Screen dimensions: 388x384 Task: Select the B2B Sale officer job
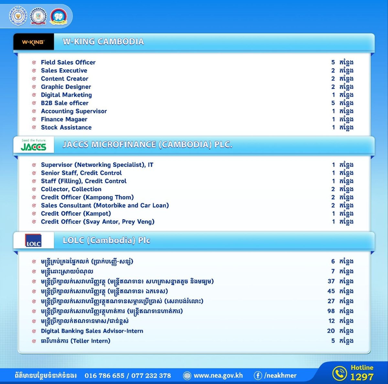[65, 103]
